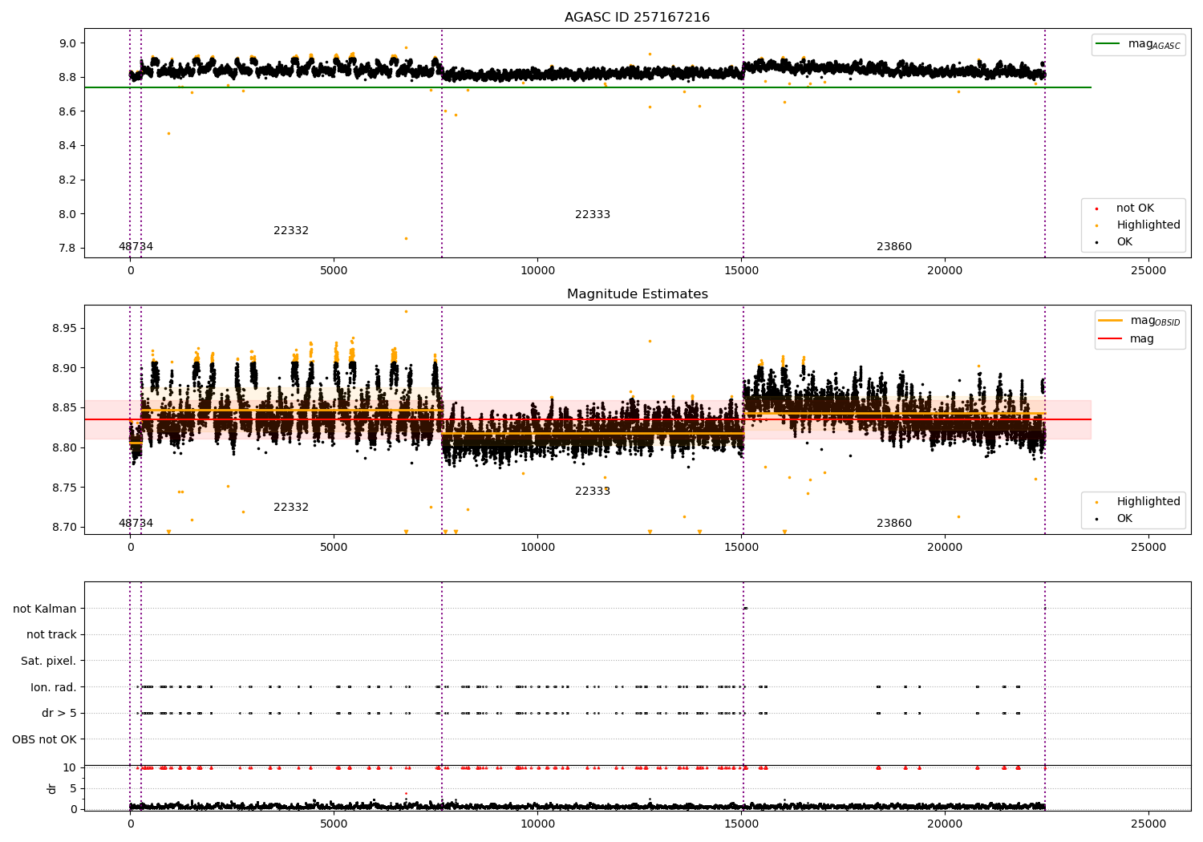Click the 8.70 y-axis tick label

tap(64, 528)
